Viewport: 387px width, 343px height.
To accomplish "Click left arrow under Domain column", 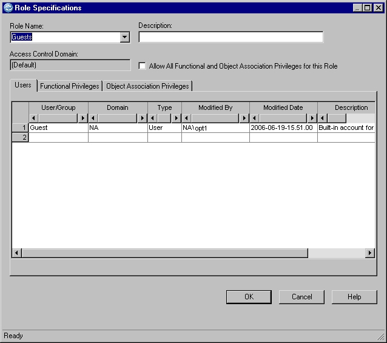I will pyautogui.click(x=93, y=118).
